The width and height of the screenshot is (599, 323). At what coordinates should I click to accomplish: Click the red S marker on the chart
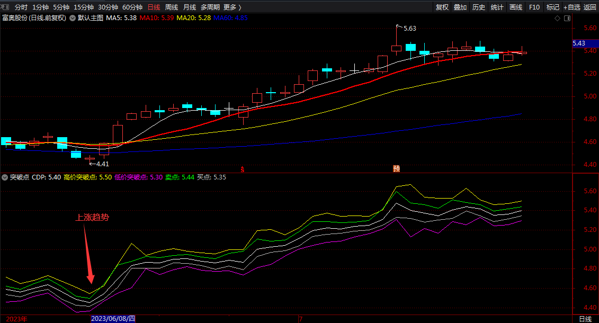coord(242,169)
